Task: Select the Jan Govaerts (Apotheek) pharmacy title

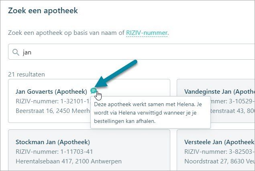Action: (x=51, y=91)
